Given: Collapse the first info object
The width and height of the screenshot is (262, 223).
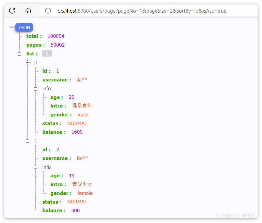Looking at the screenshot, I should 36,89.
